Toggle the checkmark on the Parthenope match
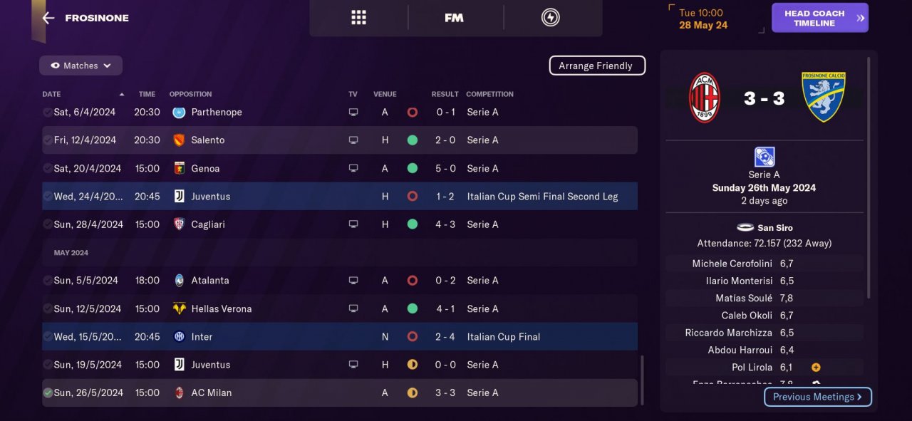This screenshot has height=421, width=912. 48,113
